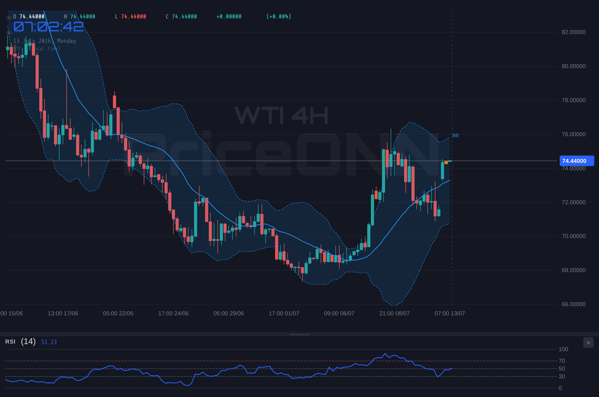The height and width of the screenshot is (397, 599).
Task: Close the RSI indicator pane
Action: pyautogui.click(x=588, y=343)
